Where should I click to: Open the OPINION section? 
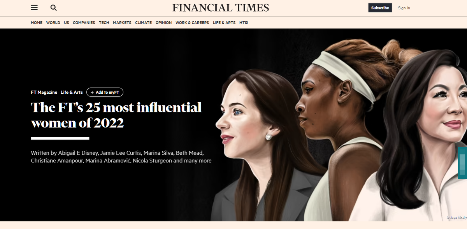[x=163, y=23]
